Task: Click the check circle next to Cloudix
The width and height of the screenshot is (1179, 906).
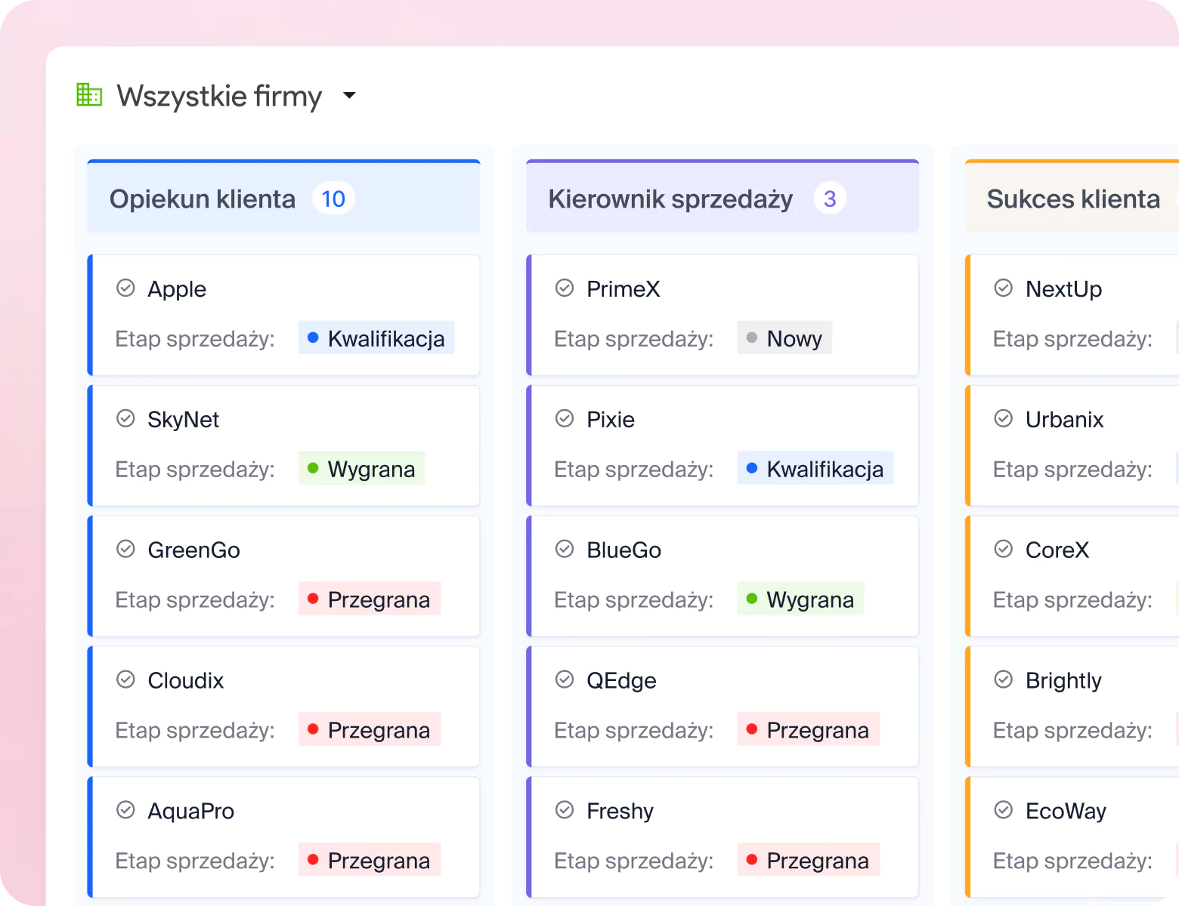Action: coord(125,679)
